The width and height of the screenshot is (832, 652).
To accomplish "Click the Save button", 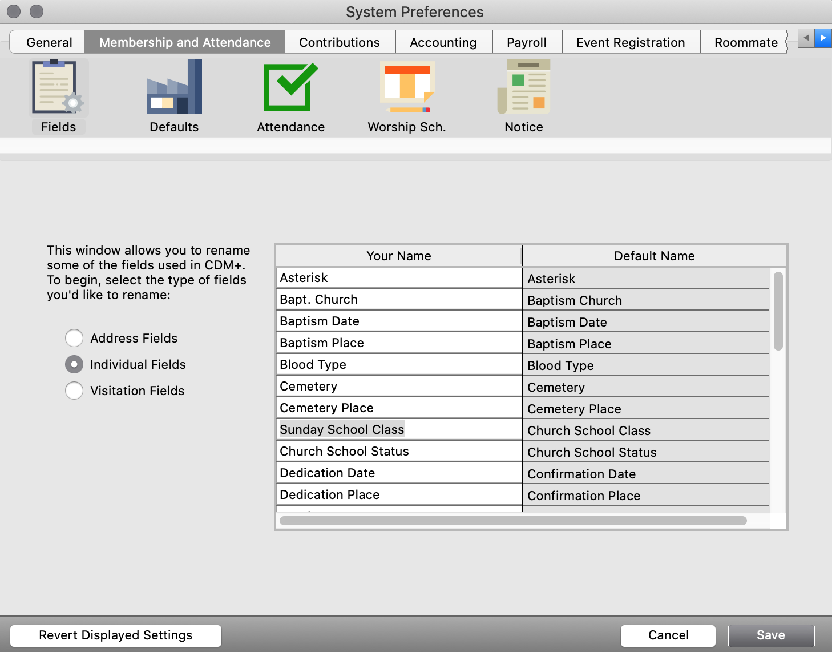I will coord(770,635).
